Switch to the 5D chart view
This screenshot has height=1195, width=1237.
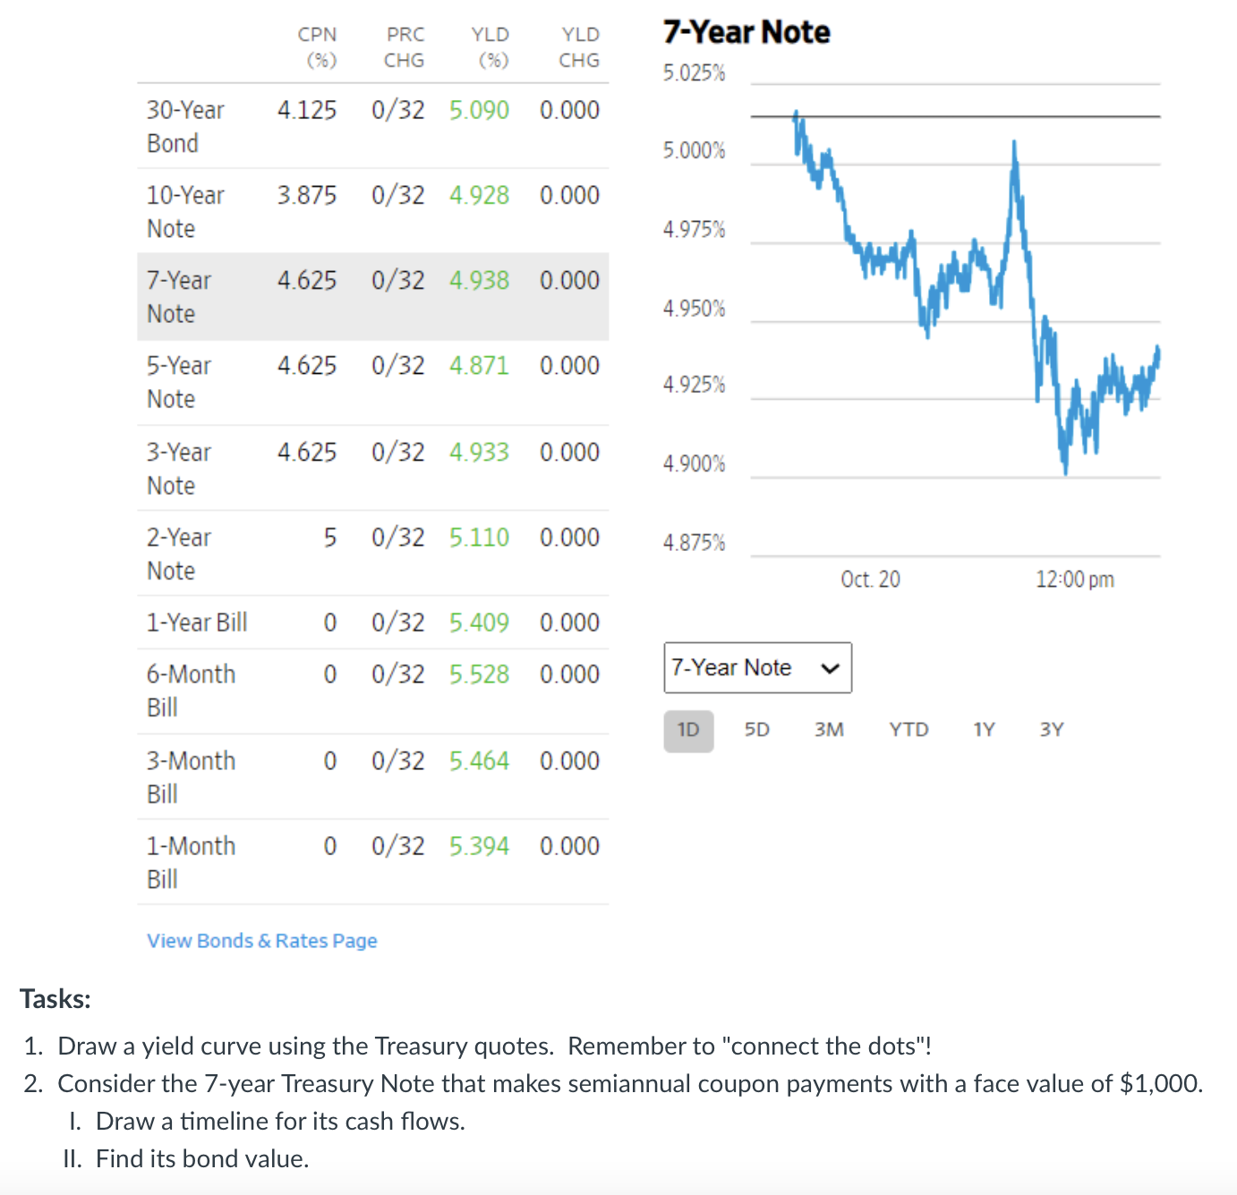pos(756,730)
